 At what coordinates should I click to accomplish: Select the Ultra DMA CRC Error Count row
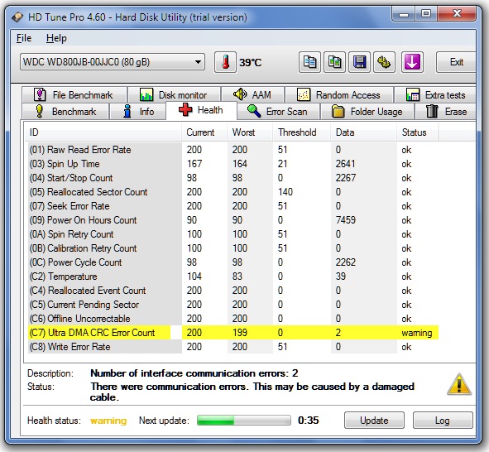[x=233, y=333]
